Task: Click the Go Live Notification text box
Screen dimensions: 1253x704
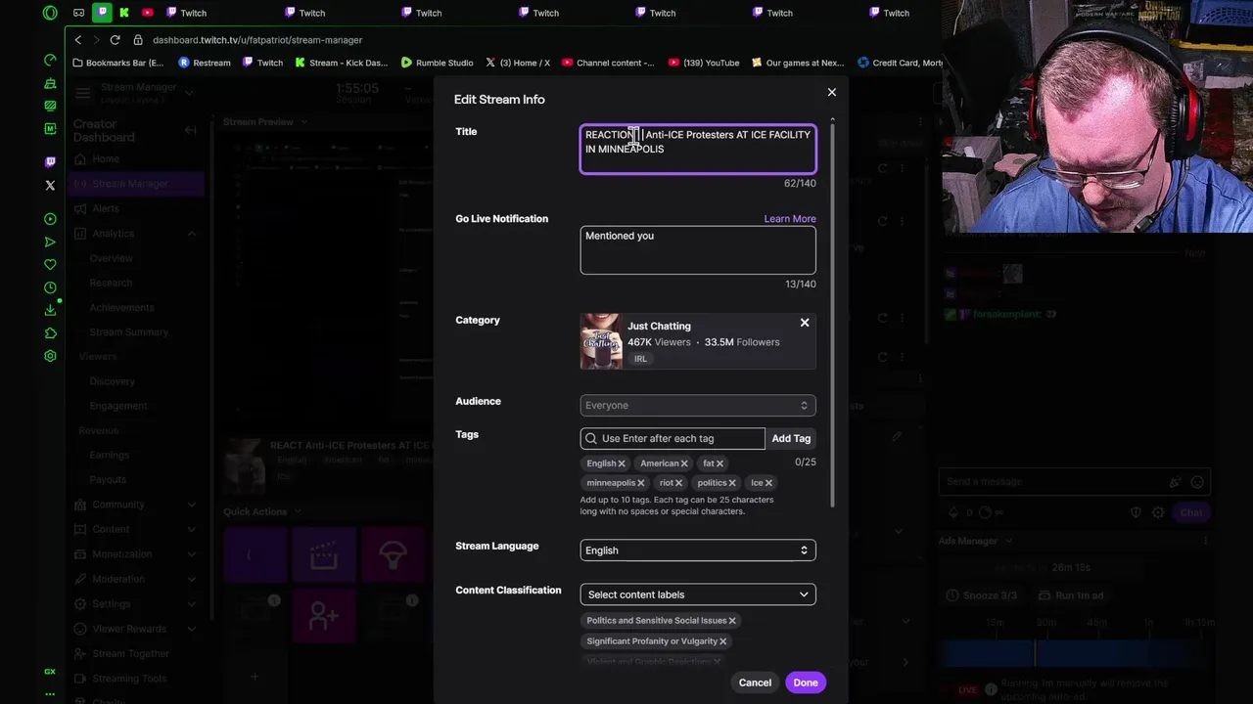Action: (x=698, y=250)
